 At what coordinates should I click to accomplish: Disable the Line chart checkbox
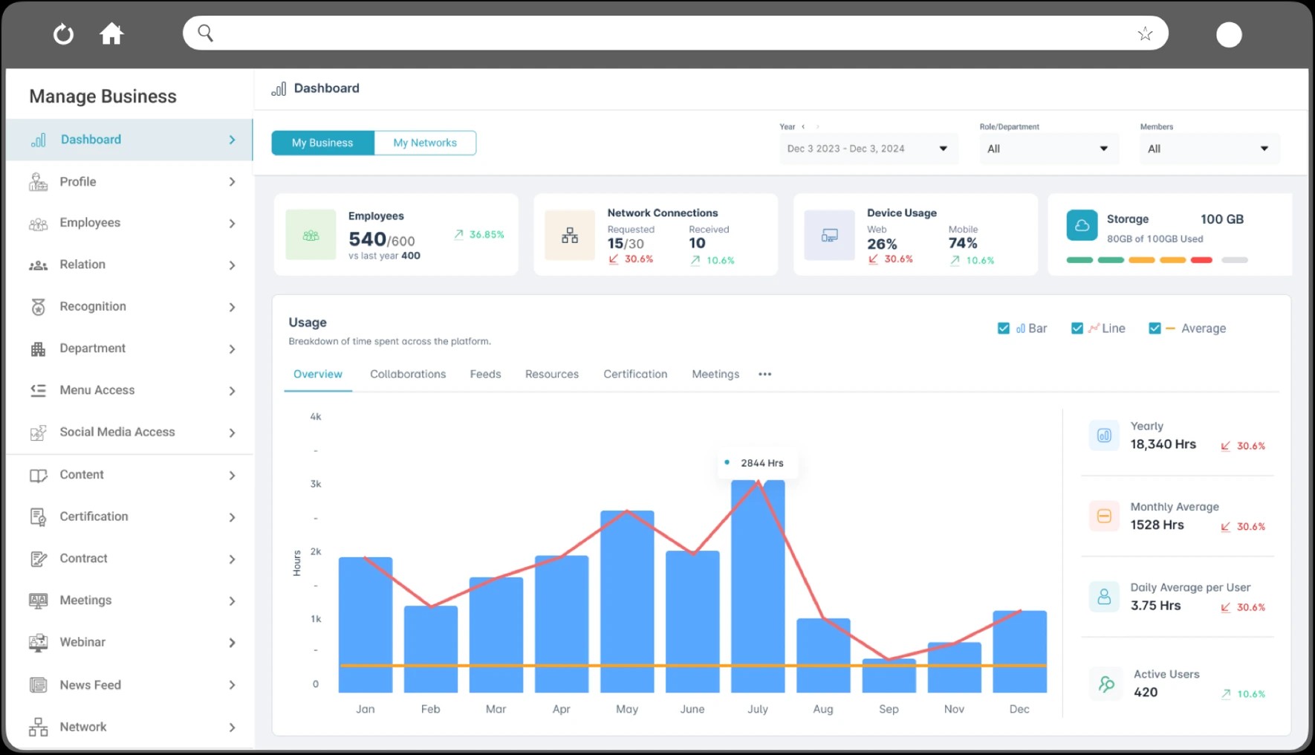[1077, 328]
